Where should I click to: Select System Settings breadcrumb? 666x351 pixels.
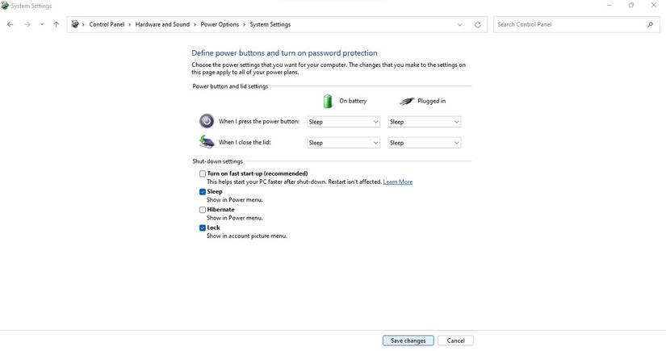(270, 25)
